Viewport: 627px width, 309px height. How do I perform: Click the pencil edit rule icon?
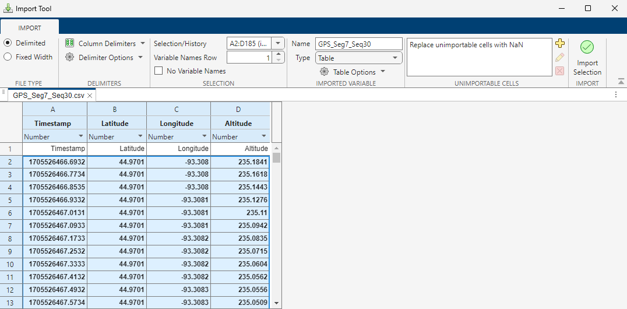[560, 57]
